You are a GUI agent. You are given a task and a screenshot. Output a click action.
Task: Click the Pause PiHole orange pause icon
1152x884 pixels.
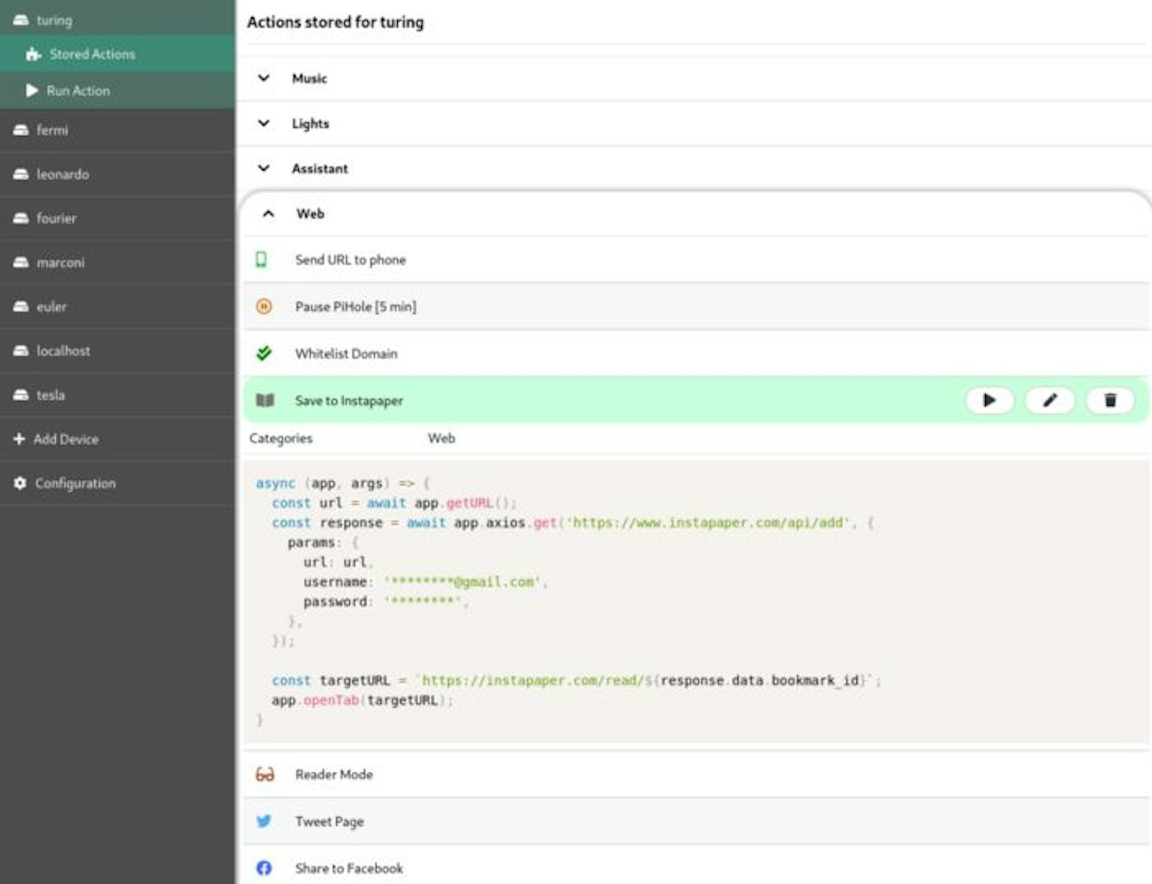point(264,307)
